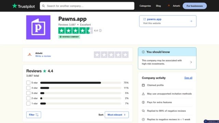
Task: Check the 1-star filter checkbox
Action: tap(28, 104)
